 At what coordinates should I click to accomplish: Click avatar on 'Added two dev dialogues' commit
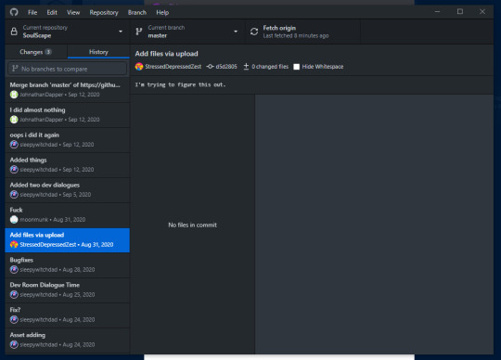coord(14,194)
